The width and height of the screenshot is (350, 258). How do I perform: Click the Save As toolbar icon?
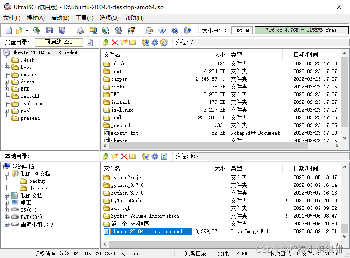[62, 30]
